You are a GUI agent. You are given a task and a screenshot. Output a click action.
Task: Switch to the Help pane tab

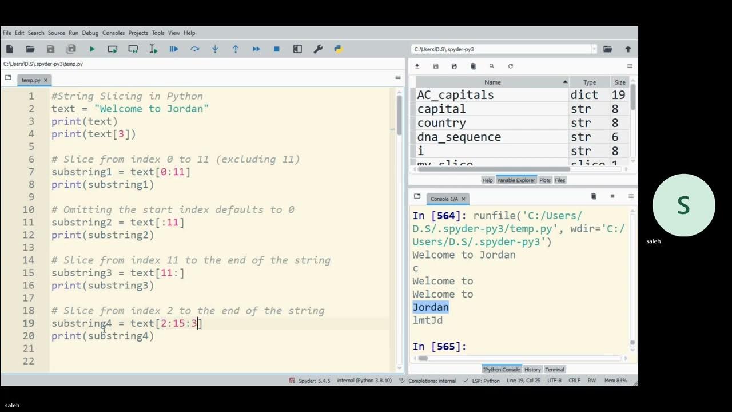(487, 180)
